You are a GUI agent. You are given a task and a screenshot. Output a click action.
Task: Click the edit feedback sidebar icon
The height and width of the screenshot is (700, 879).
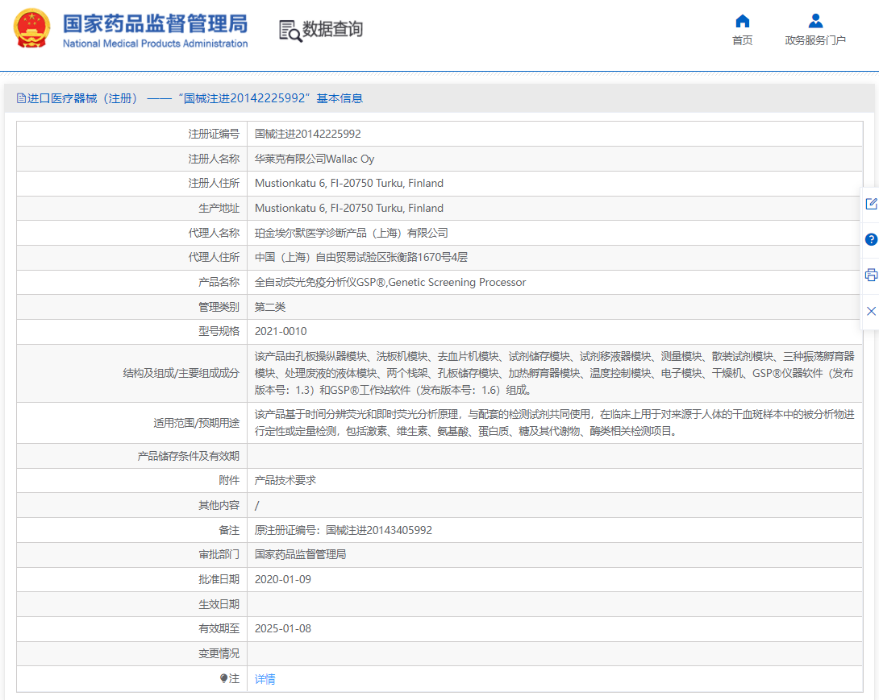pos(871,204)
